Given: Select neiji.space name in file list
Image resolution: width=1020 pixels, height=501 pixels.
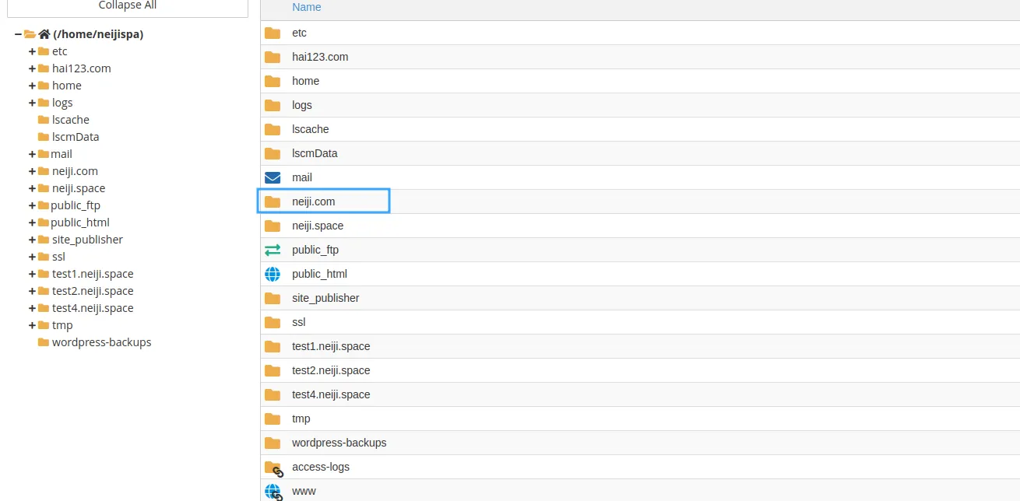Looking at the screenshot, I should point(318,226).
